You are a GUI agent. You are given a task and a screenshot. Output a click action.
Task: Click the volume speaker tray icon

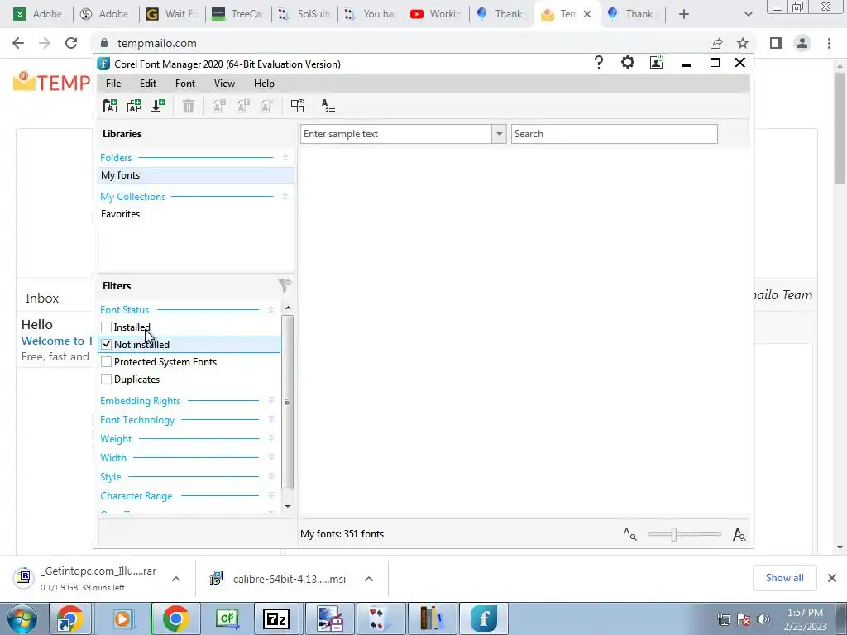[763, 619]
